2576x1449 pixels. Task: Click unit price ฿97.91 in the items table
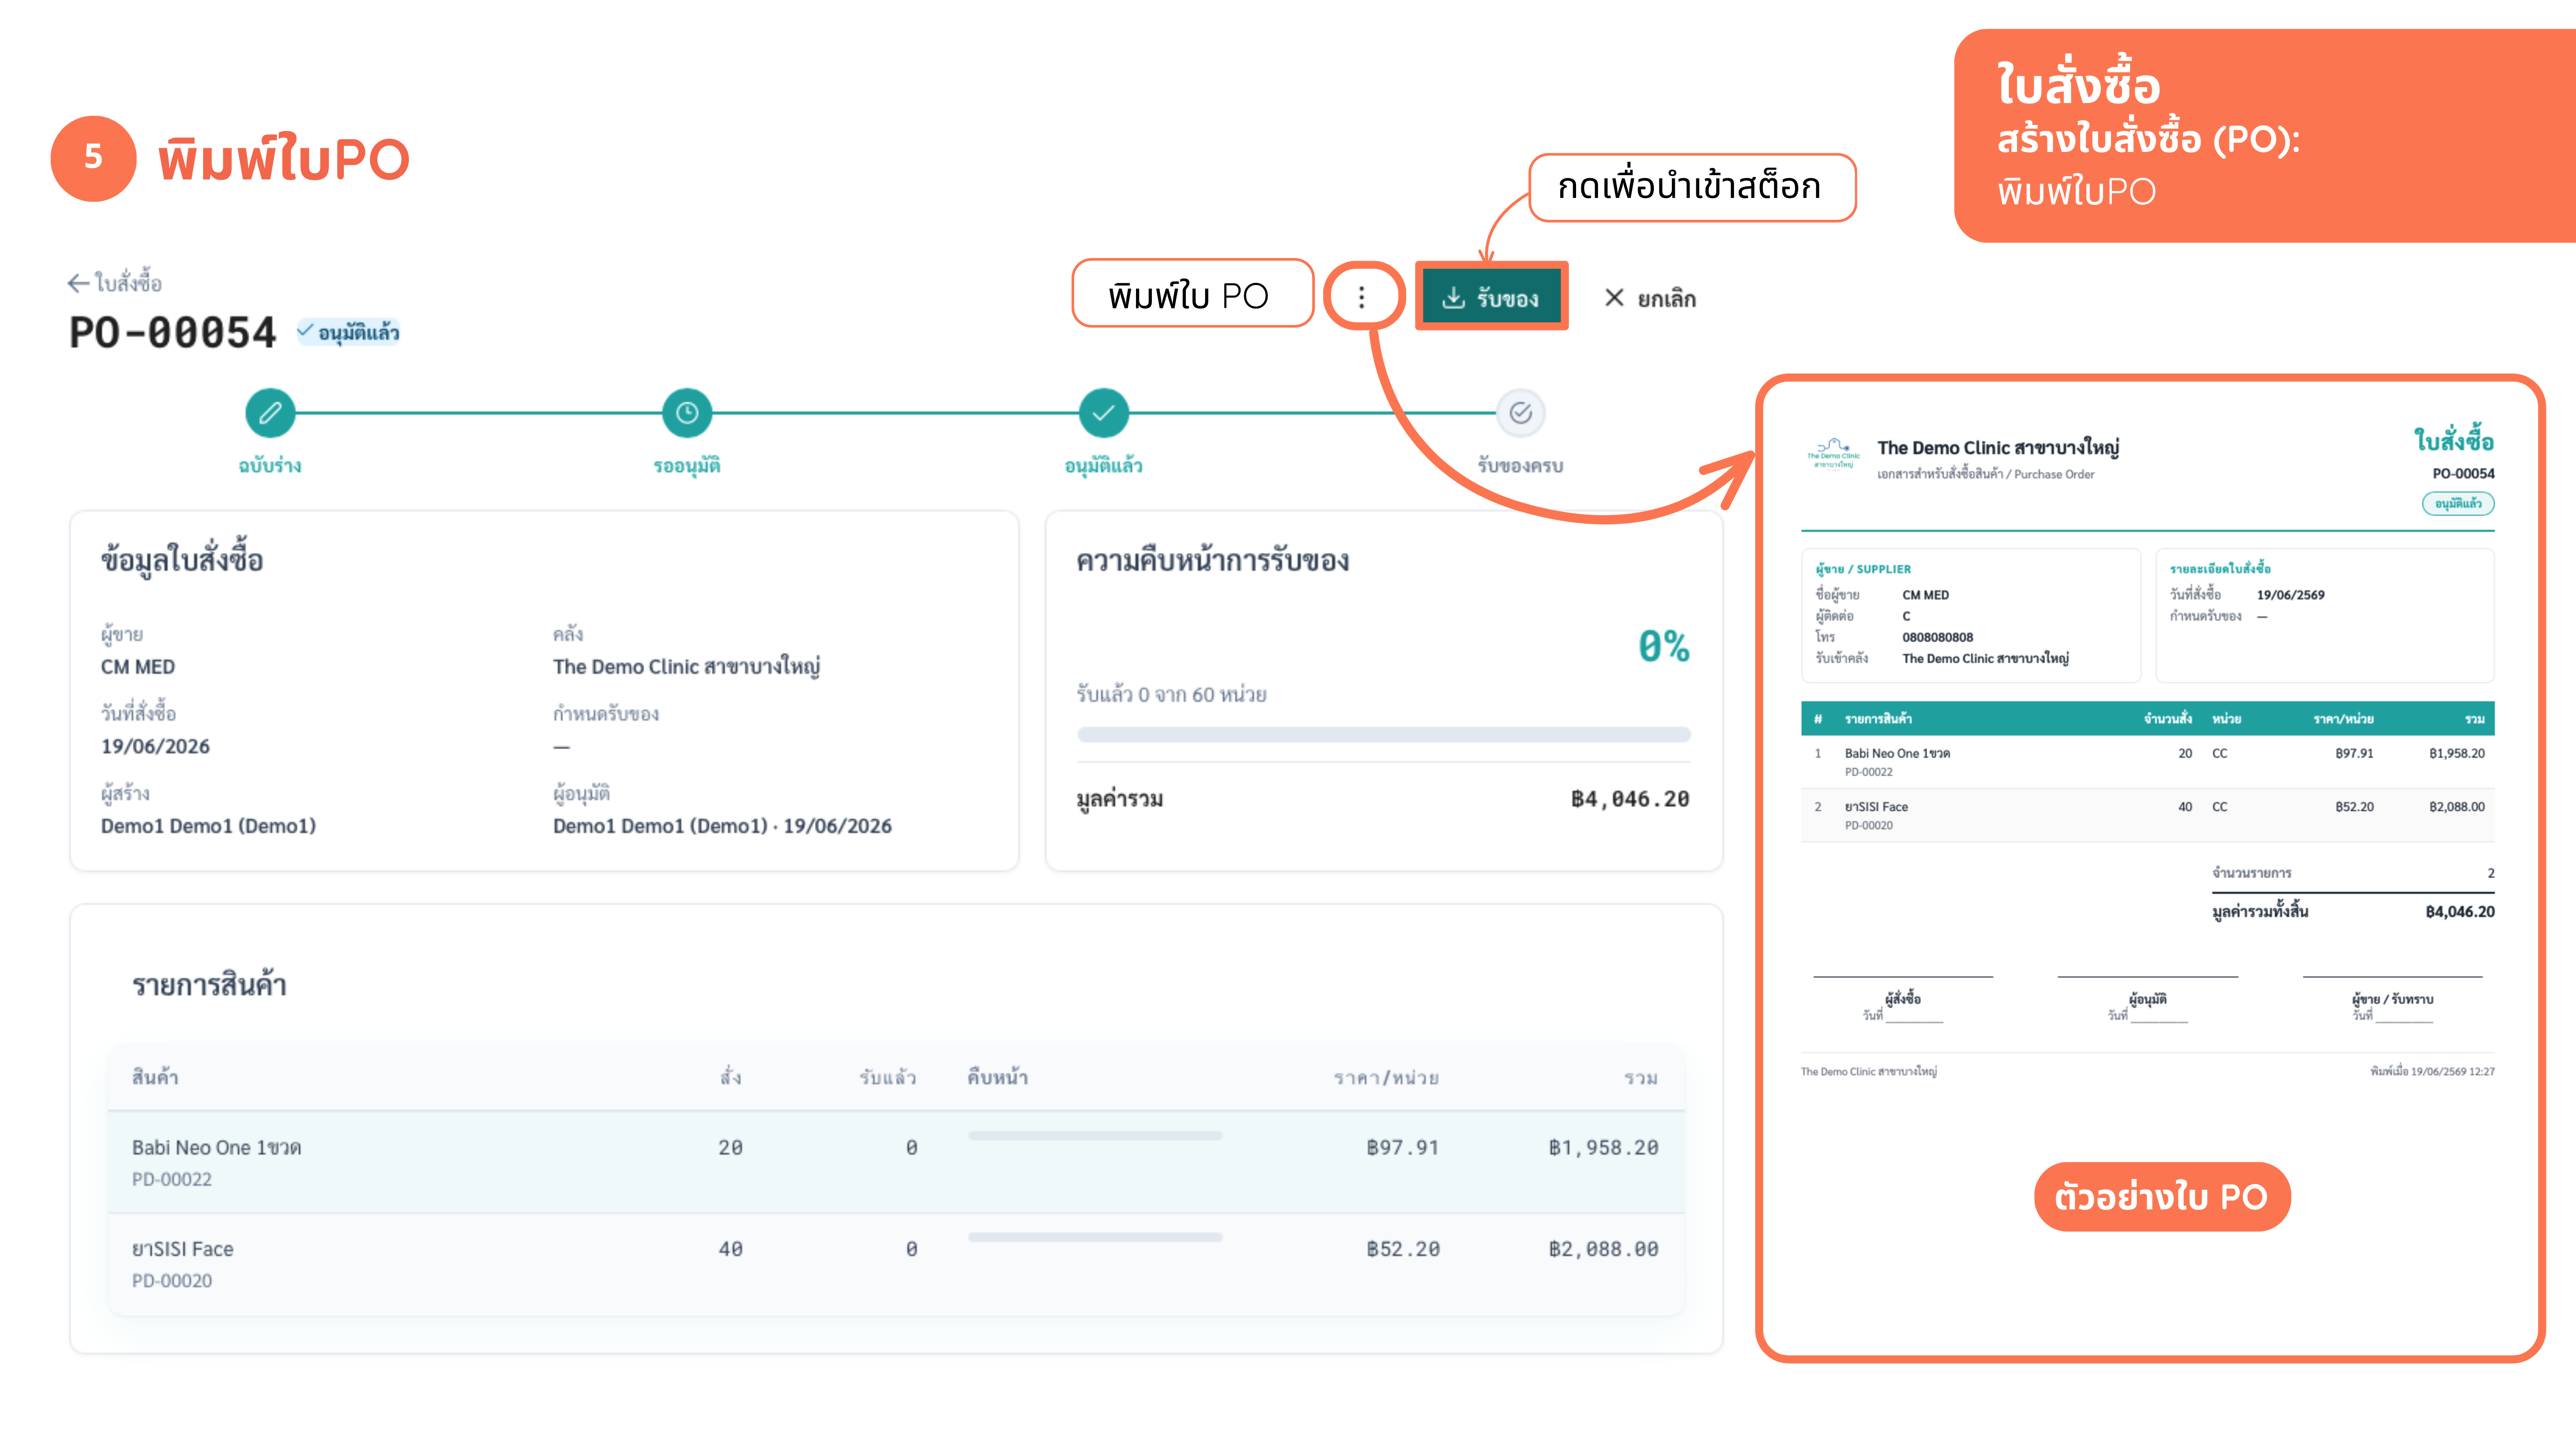1402,1148
